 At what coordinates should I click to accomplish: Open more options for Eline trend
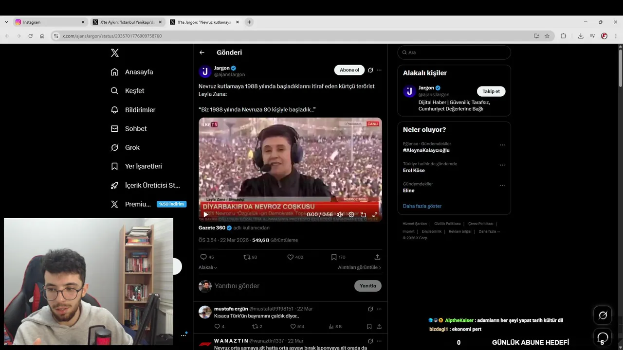click(x=502, y=185)
